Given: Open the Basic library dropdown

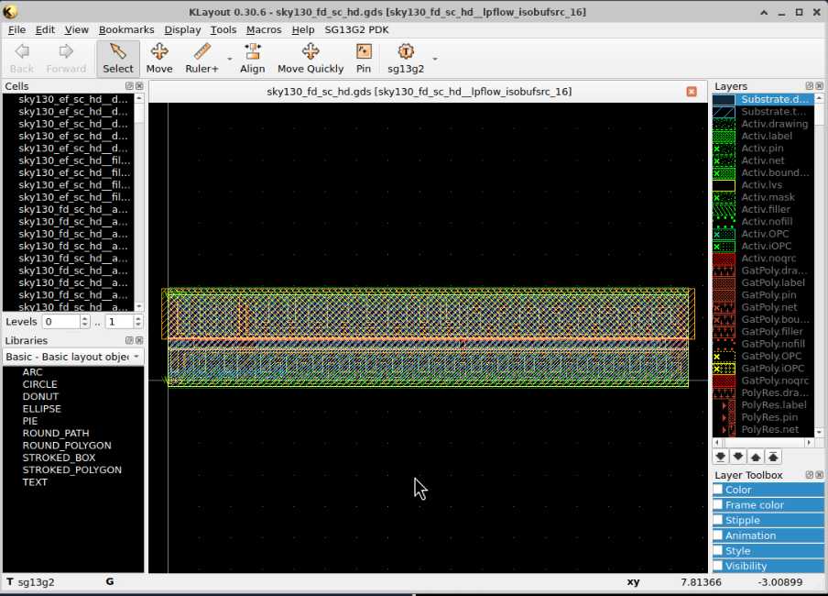Looking at the screenshot, I should [72, 356].
